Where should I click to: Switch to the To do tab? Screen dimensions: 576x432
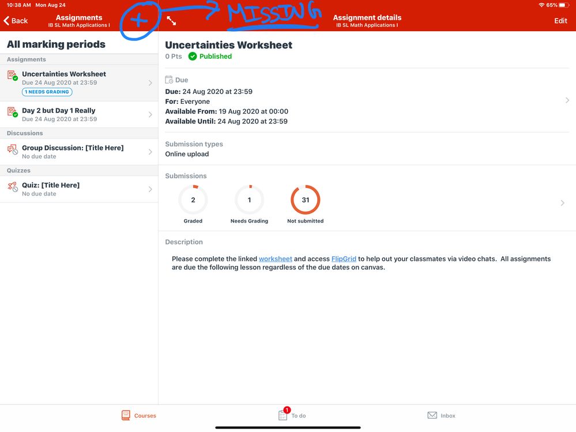tap(292, 415)
